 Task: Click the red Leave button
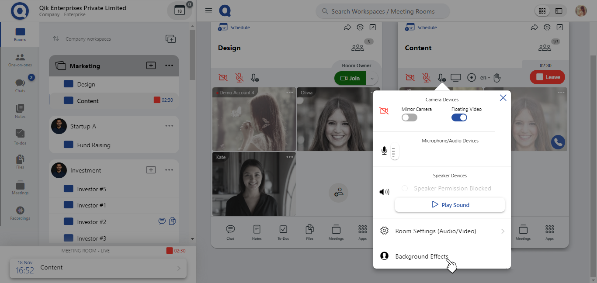coord(547,77)
